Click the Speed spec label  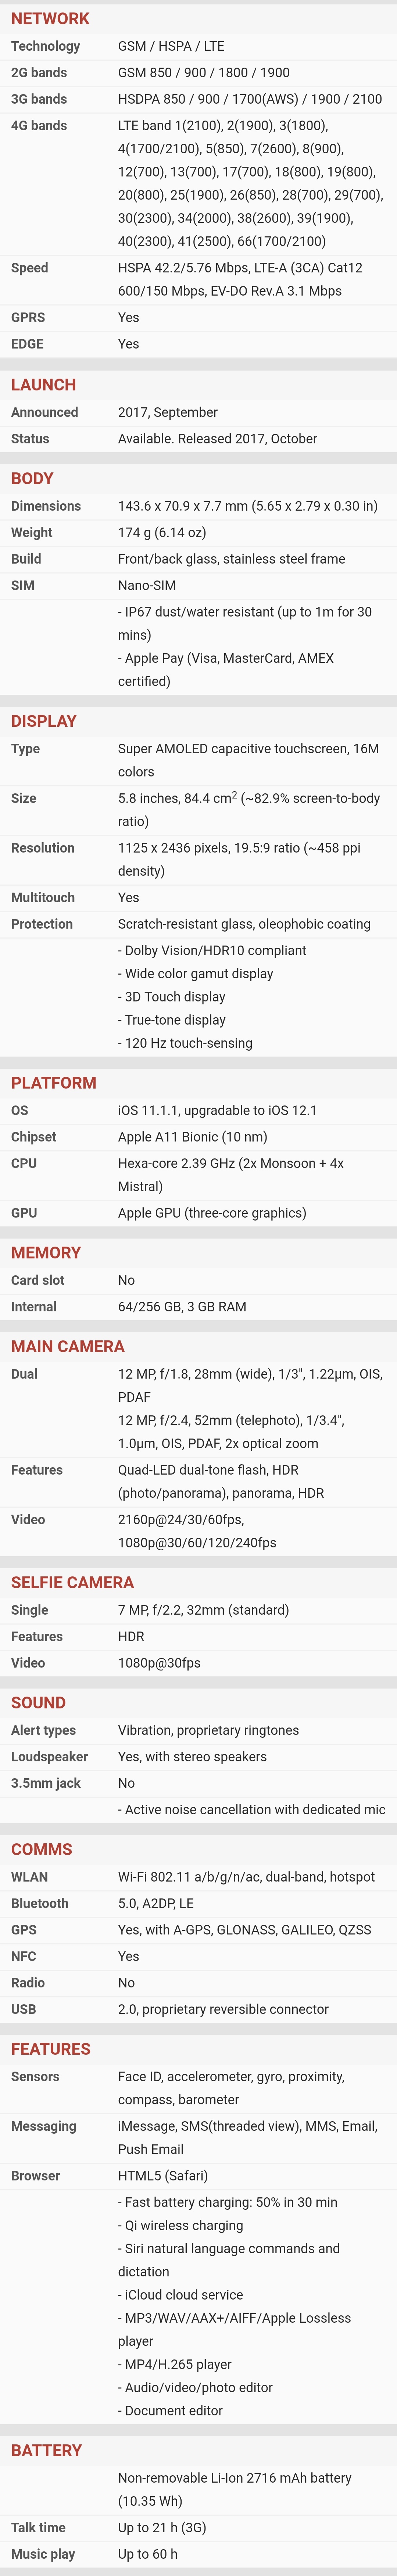(x=29, y=268)
